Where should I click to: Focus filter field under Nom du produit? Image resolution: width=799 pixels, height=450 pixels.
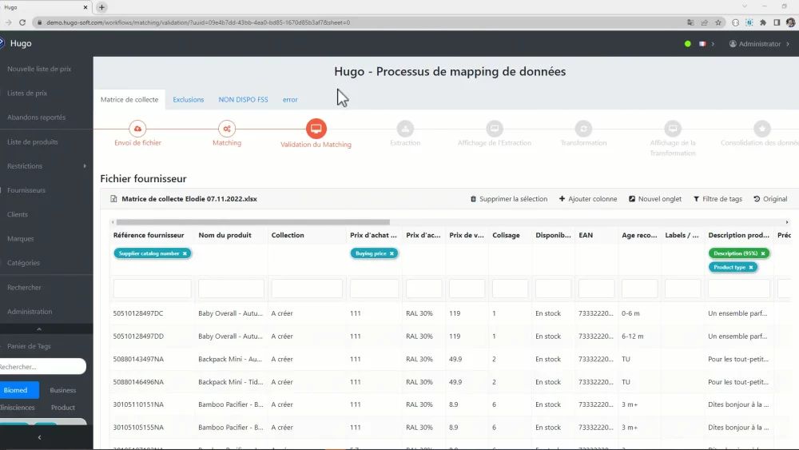click(232, 289)
